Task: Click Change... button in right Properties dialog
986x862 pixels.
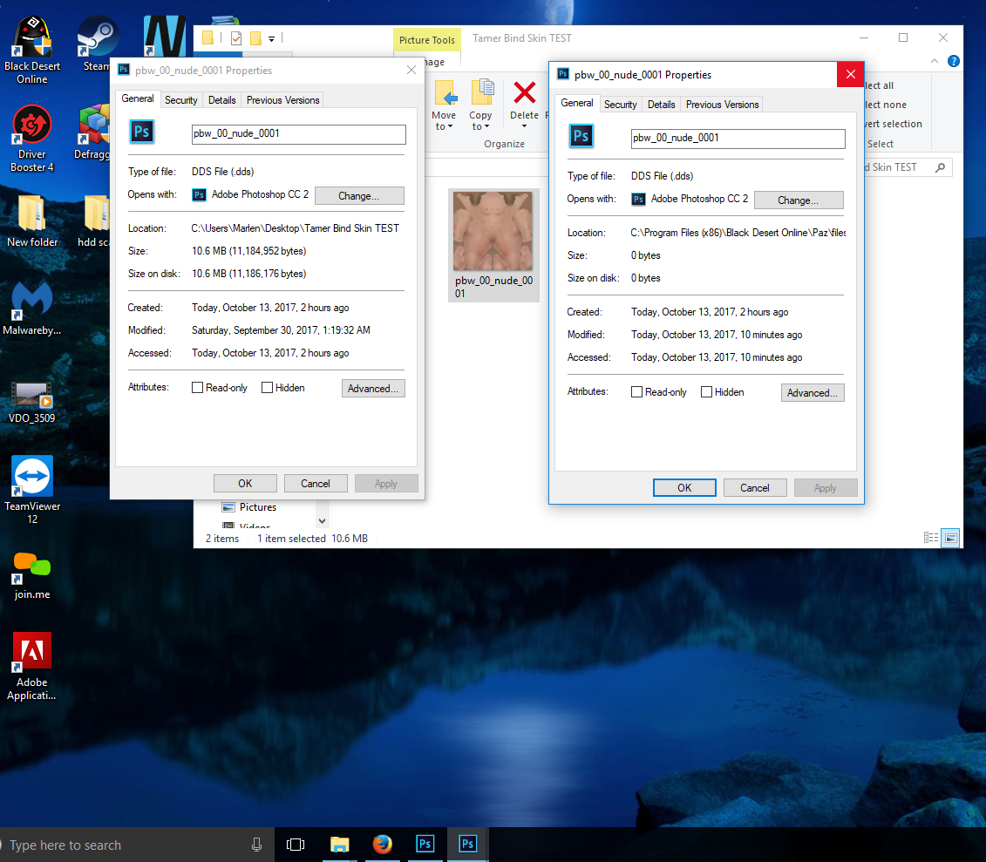Action: tap(798, 200)
